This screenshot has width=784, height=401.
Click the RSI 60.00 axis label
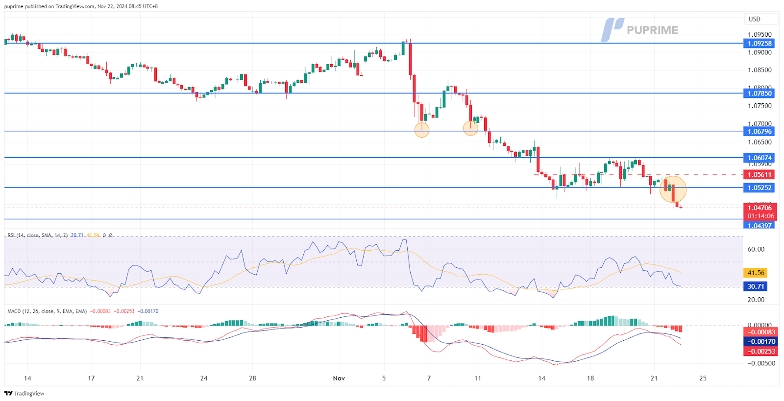[x=756, y=249]
